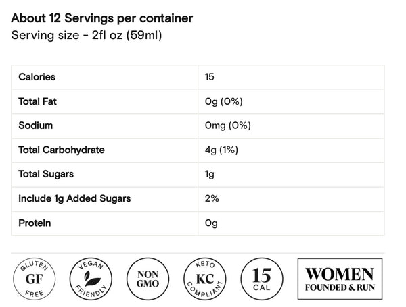Click the Total Sugars row label
The height and width of the screenshot is (307, 406).
[x=47, y=174]
